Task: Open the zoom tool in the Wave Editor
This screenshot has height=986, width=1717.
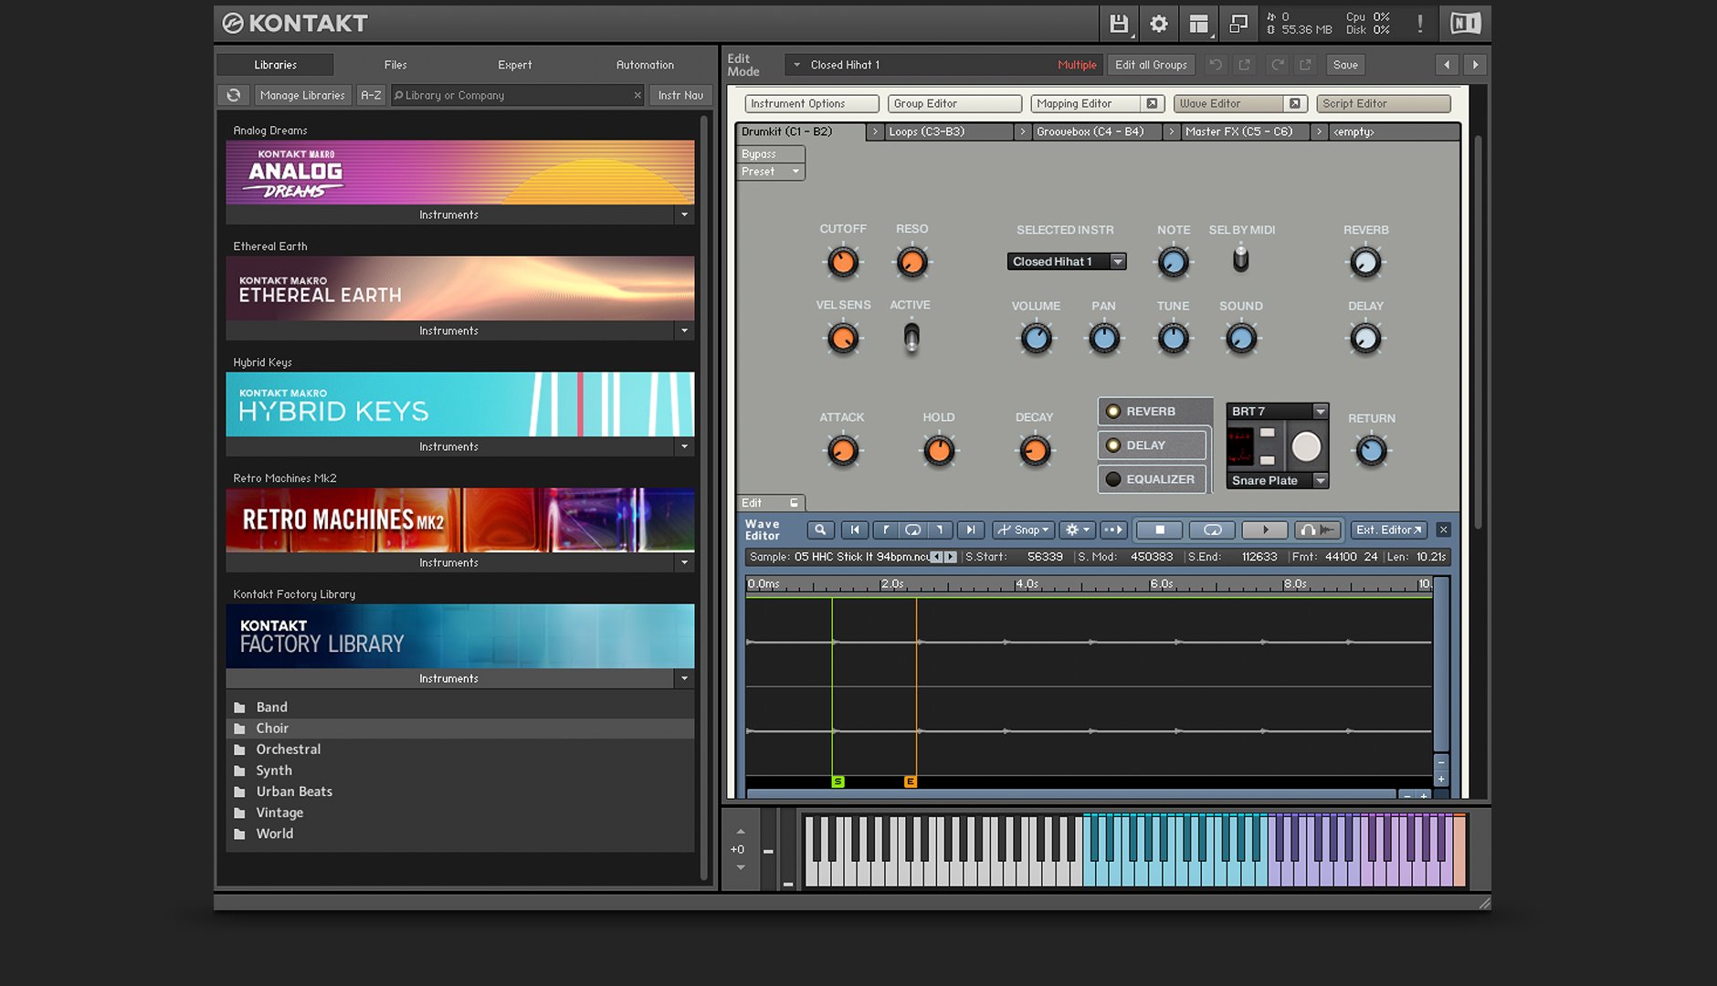Action: (820, 530)
